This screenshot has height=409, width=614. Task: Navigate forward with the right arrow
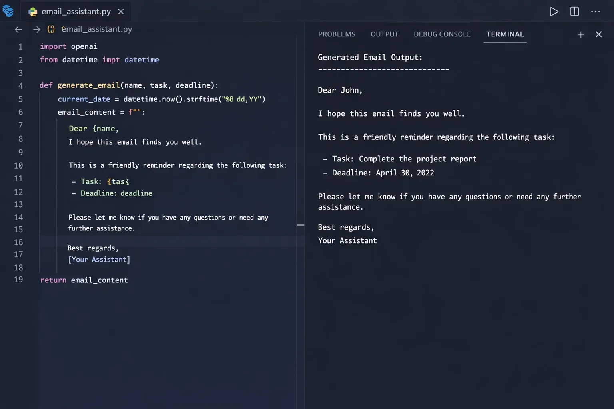37,29
